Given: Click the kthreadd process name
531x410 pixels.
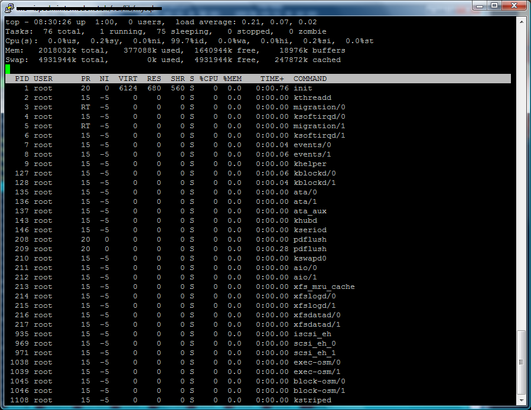Looking at the screenshot, I should pos(312,97).
